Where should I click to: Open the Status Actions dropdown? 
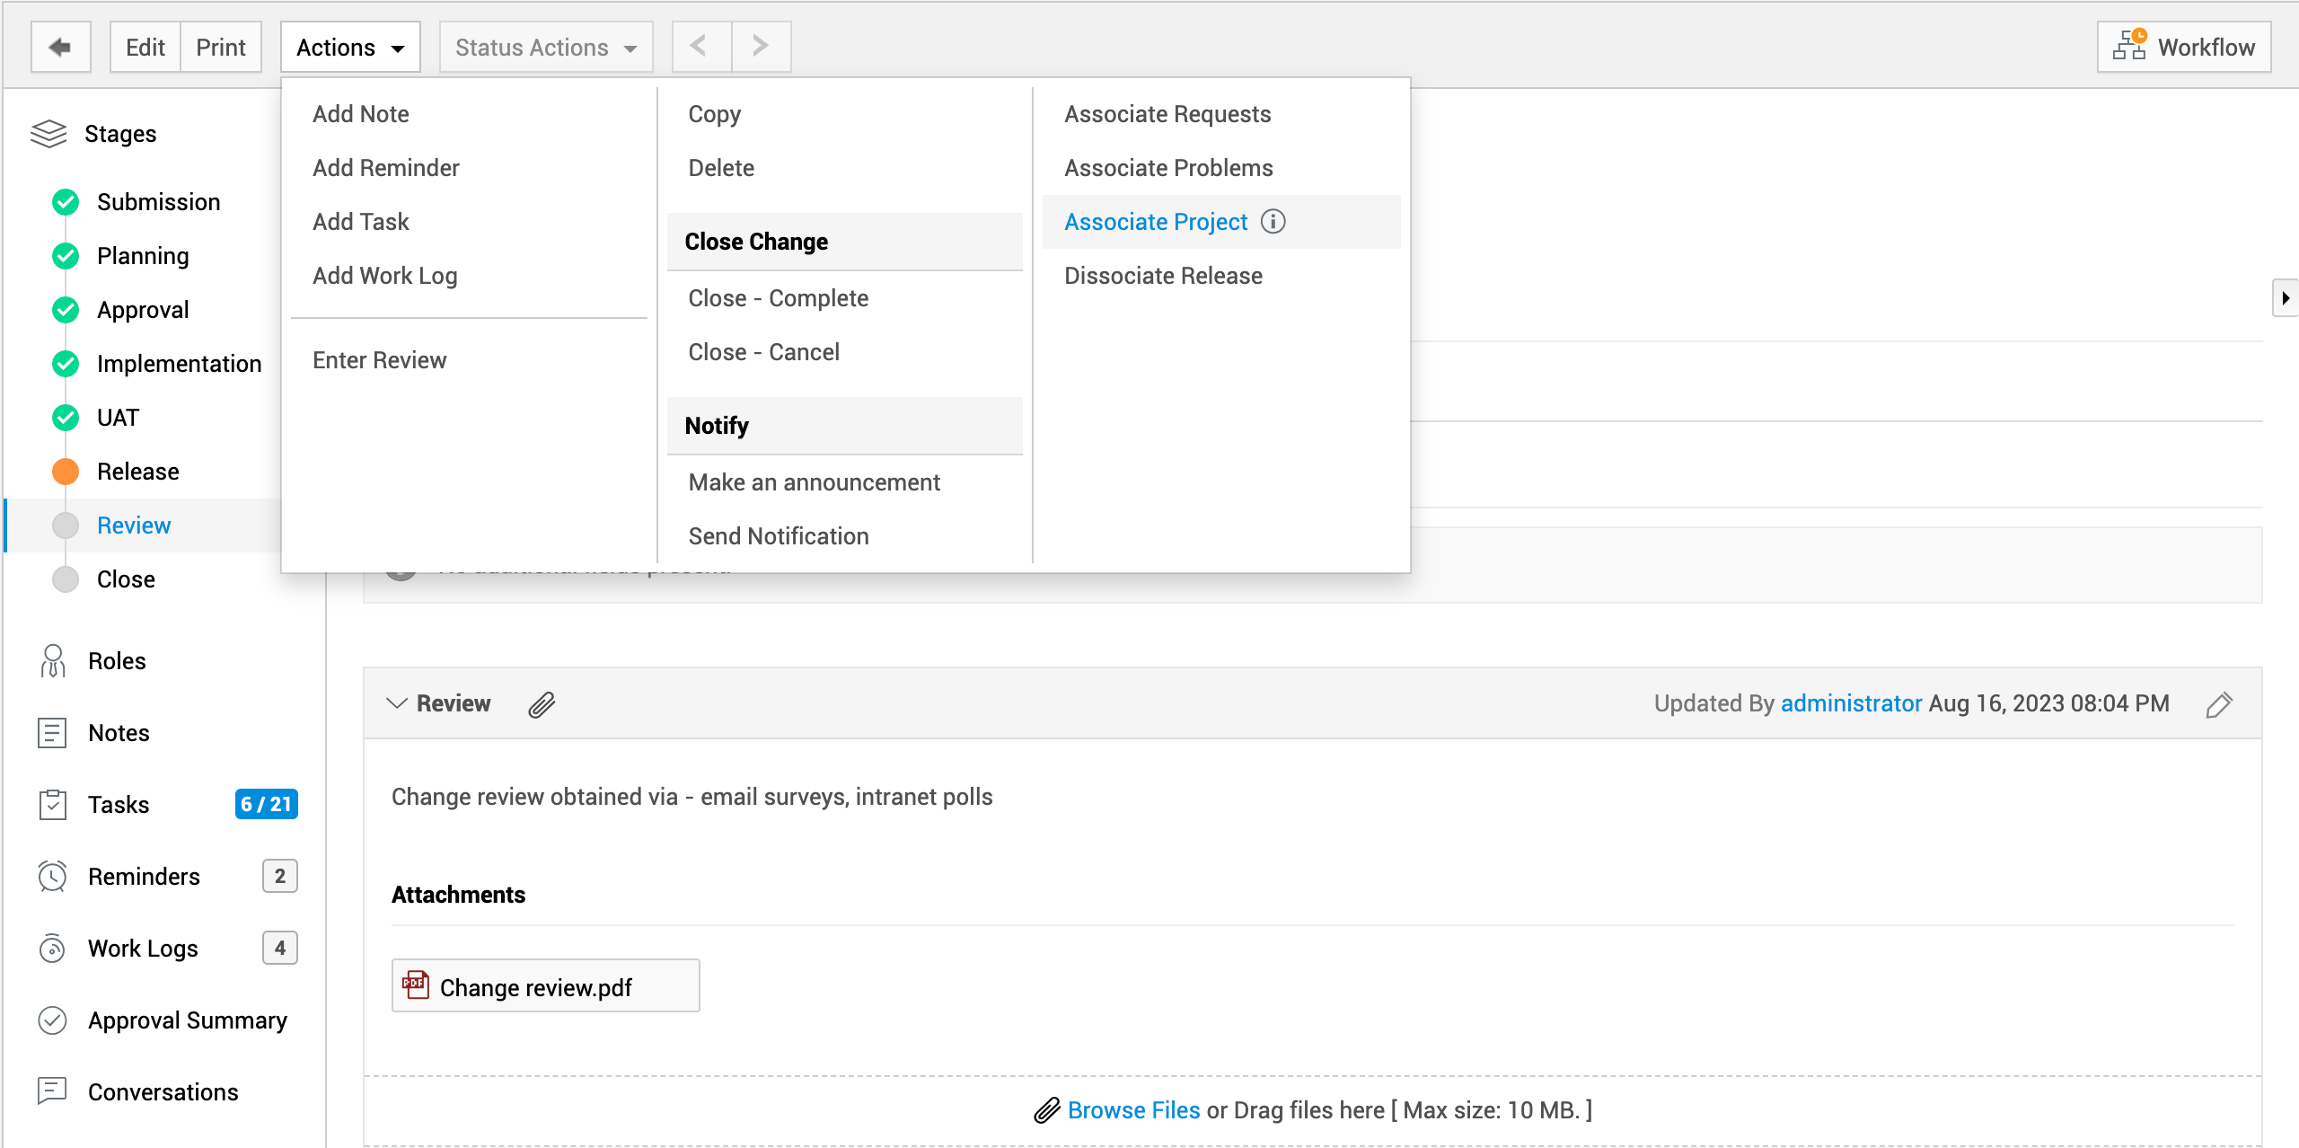coord(545,47)
